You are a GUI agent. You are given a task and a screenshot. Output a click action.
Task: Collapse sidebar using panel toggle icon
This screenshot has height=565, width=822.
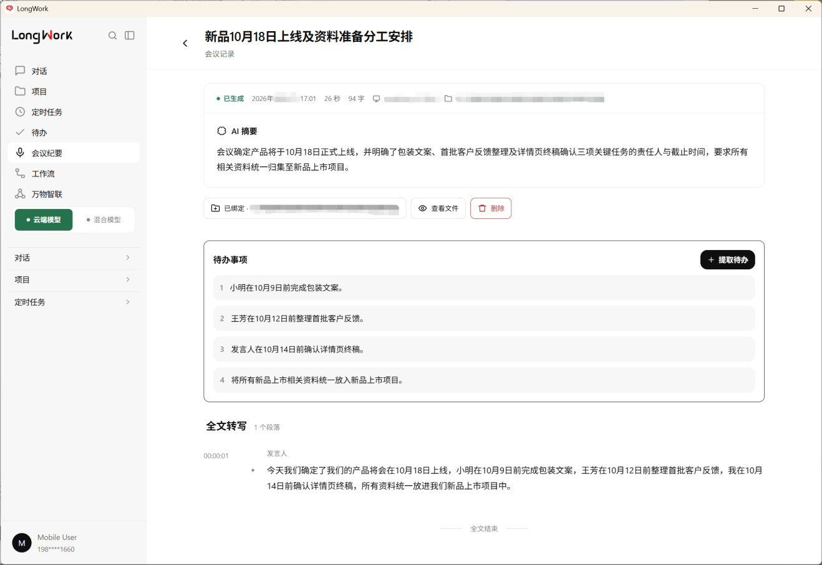point(130,36)
